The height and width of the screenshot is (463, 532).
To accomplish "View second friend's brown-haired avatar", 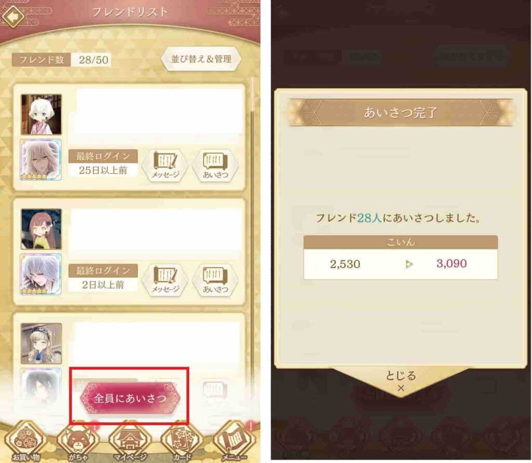I will point(42,229).
